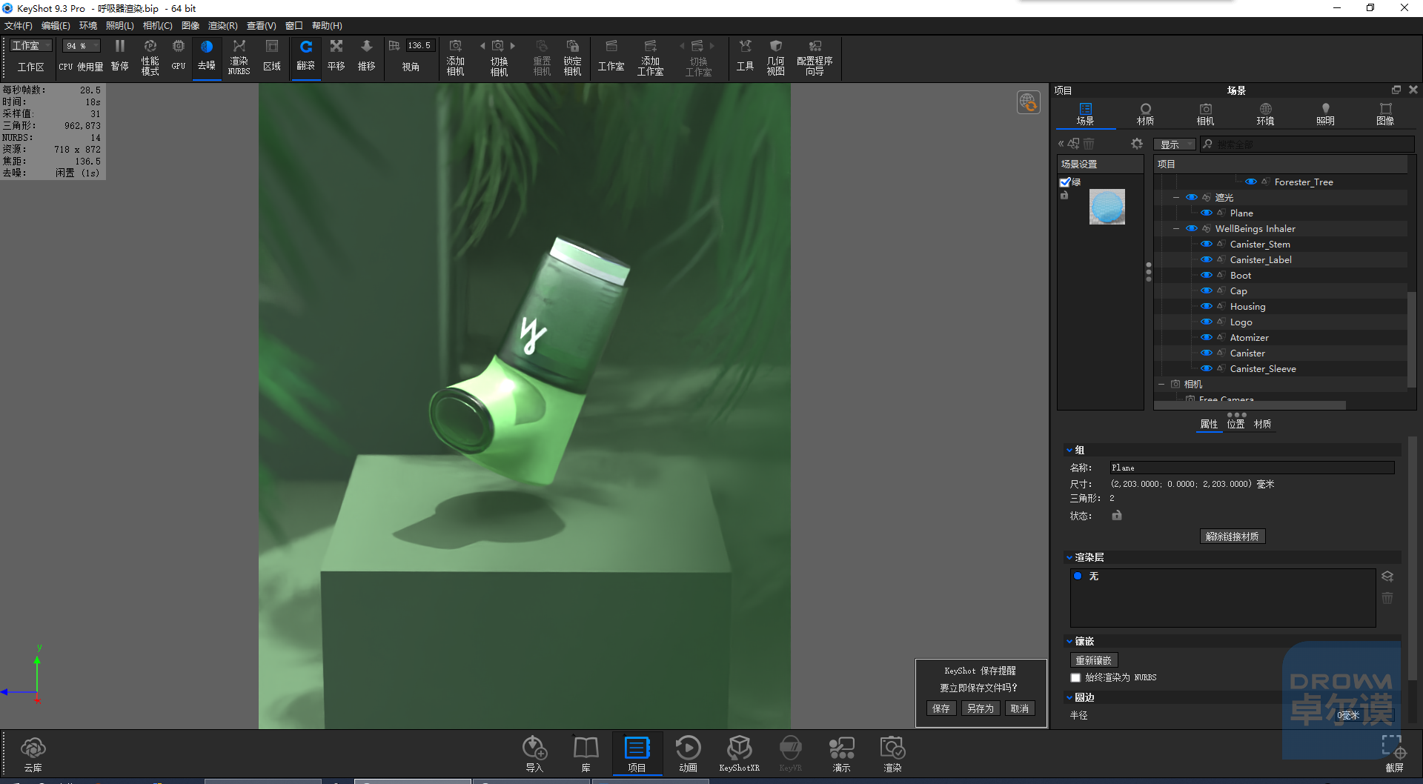The image size is (1423, 784).
Task: Switch to the 材质 tab in Project panel
Action: 1146,114
